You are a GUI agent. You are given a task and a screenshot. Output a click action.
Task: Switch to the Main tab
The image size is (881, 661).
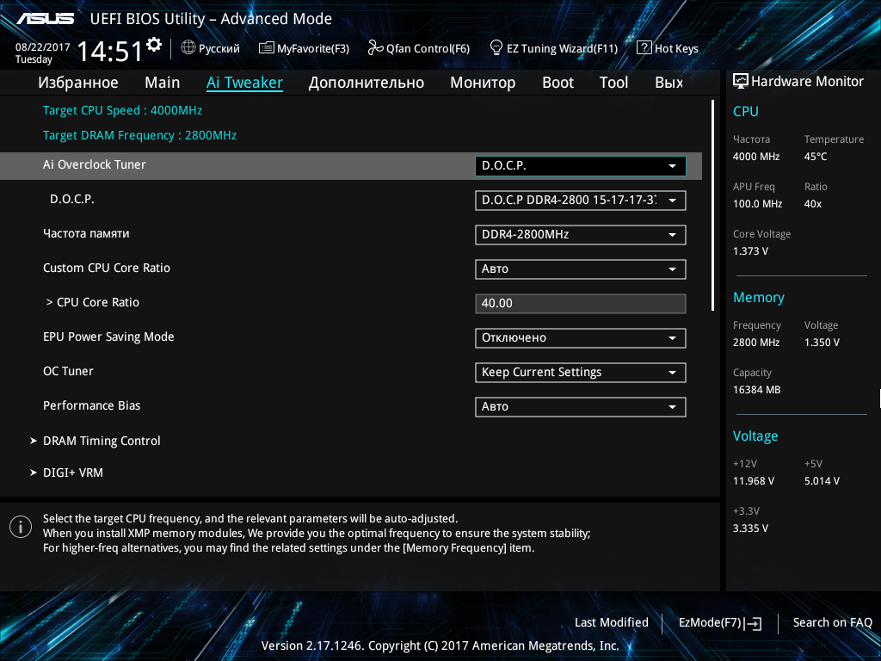(x=163, y=83)
